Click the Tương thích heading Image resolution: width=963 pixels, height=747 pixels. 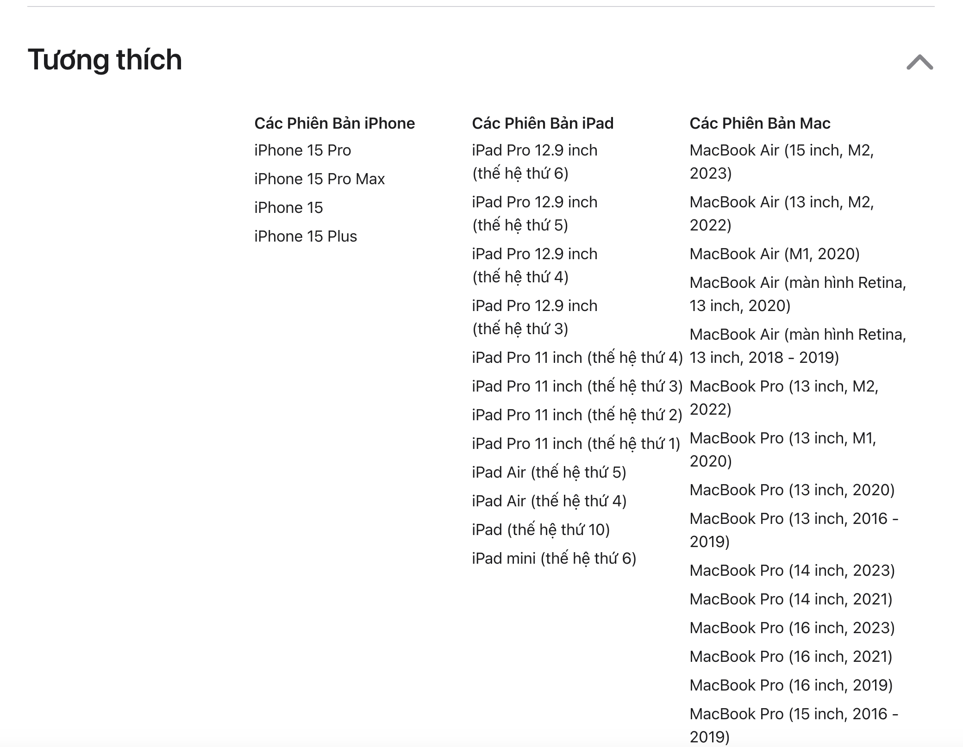[x=105, y=60]
